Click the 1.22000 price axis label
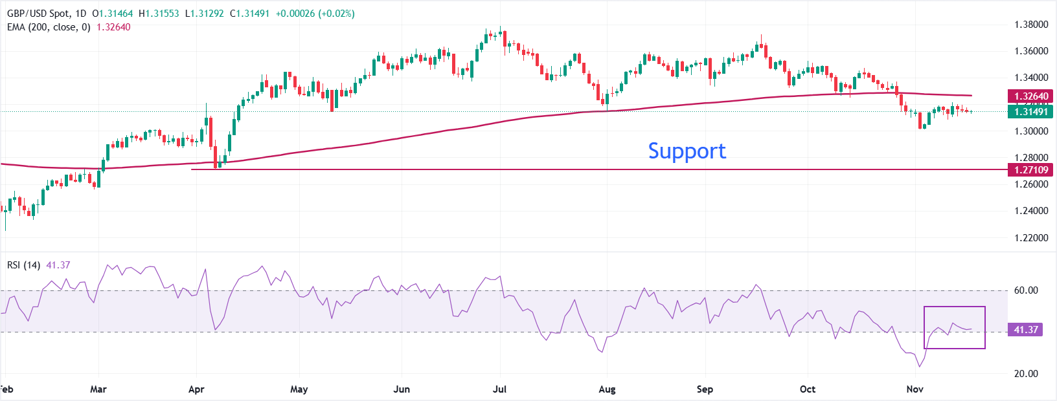The image size is (1057, 401). pyautogui.click(x=1030, y=238)
